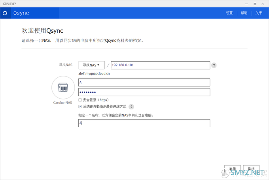The image size is (269, 180).
Task: Click help icon beside the IP address field
Action: pos(214,65)
